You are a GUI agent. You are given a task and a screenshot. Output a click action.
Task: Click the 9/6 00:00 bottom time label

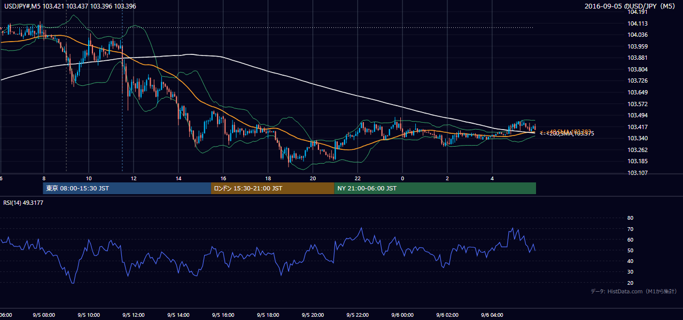pos(402,315)
